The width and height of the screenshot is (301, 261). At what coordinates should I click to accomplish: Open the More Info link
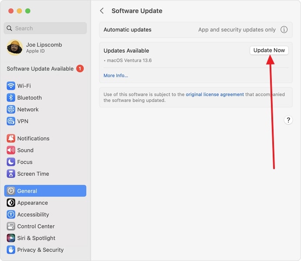(x=116, y=75)
